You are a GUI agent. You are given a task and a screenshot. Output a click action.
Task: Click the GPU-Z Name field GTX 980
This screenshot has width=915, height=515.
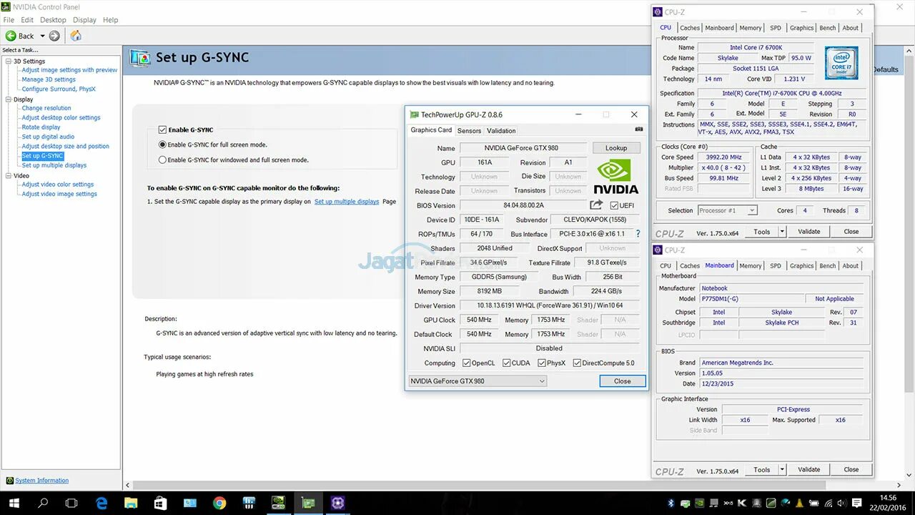click(522, 148)
